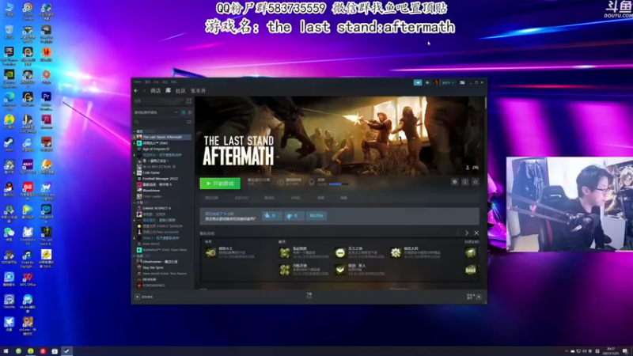The width and height of the screenshot is (633, 356).
Task: Go back with Steam's back arrow
Action: click(x=136, y=91)
